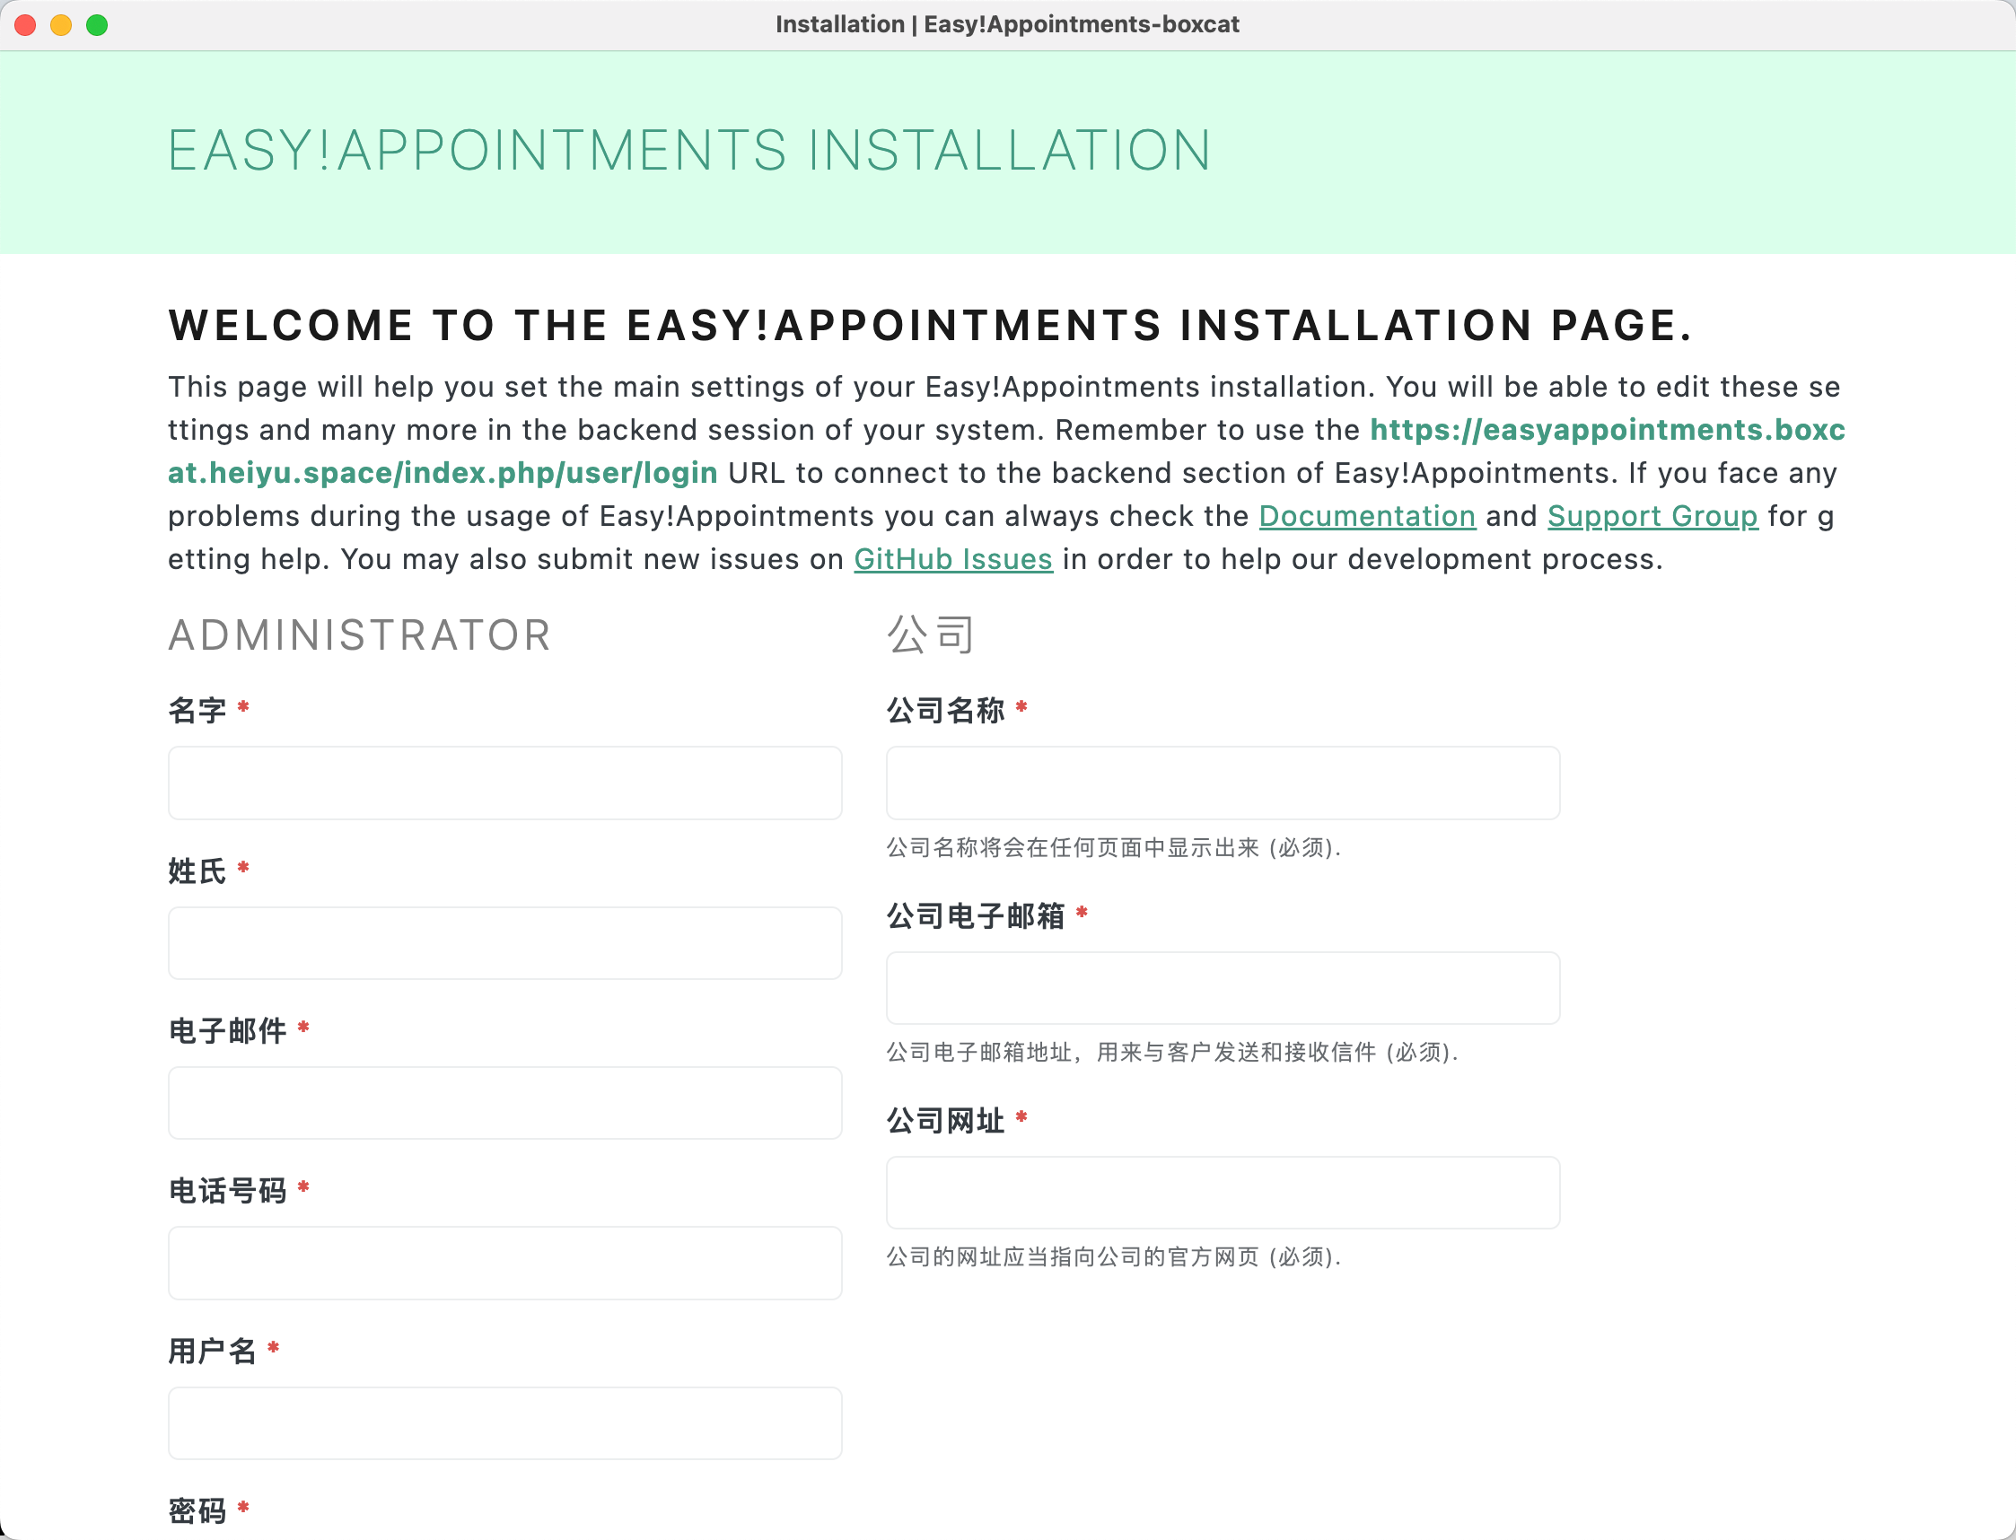Open the Documentation link
2016x1540 pixels.
[1367, 516]
